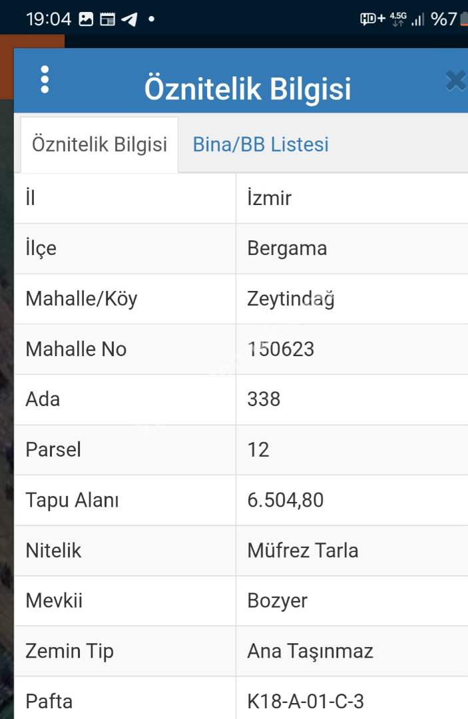Tap the Mahalle No 150623 value
The image size is (468, 719).
pyautogui.click(x=280, y=349)
